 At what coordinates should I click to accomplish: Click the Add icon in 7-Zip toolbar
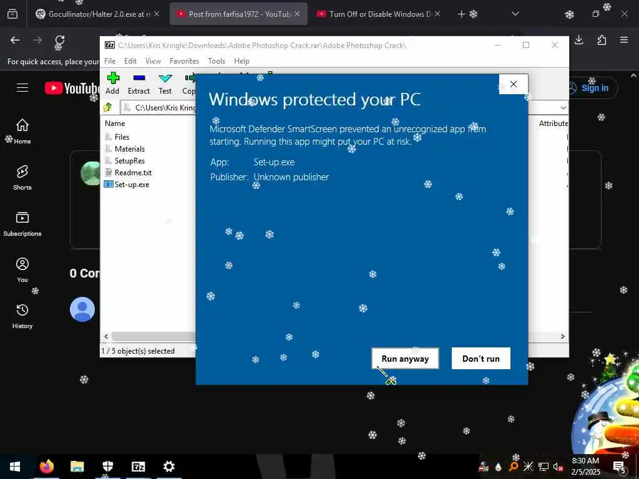coord(112,83)
